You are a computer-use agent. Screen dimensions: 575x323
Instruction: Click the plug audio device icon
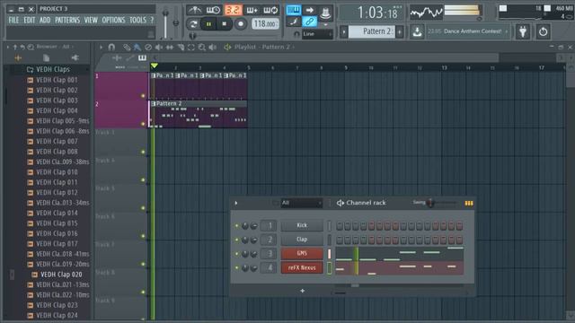click(523, 31)
